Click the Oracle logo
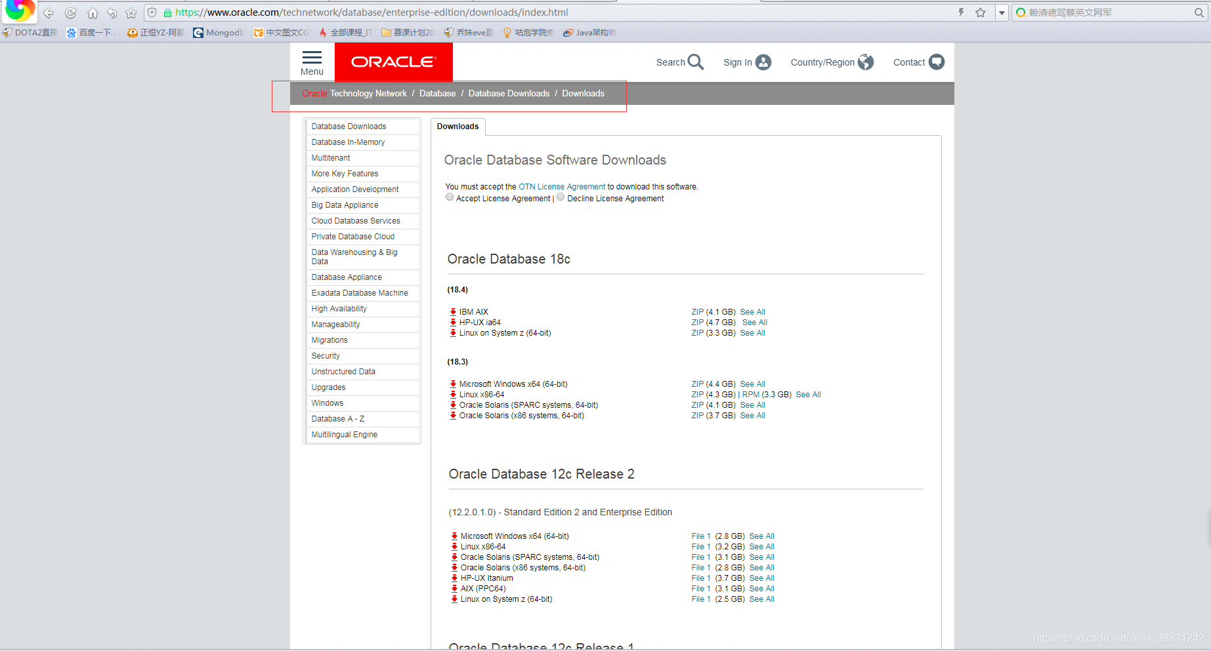This screenshot has width=1211, height=651. click(393, 62)
